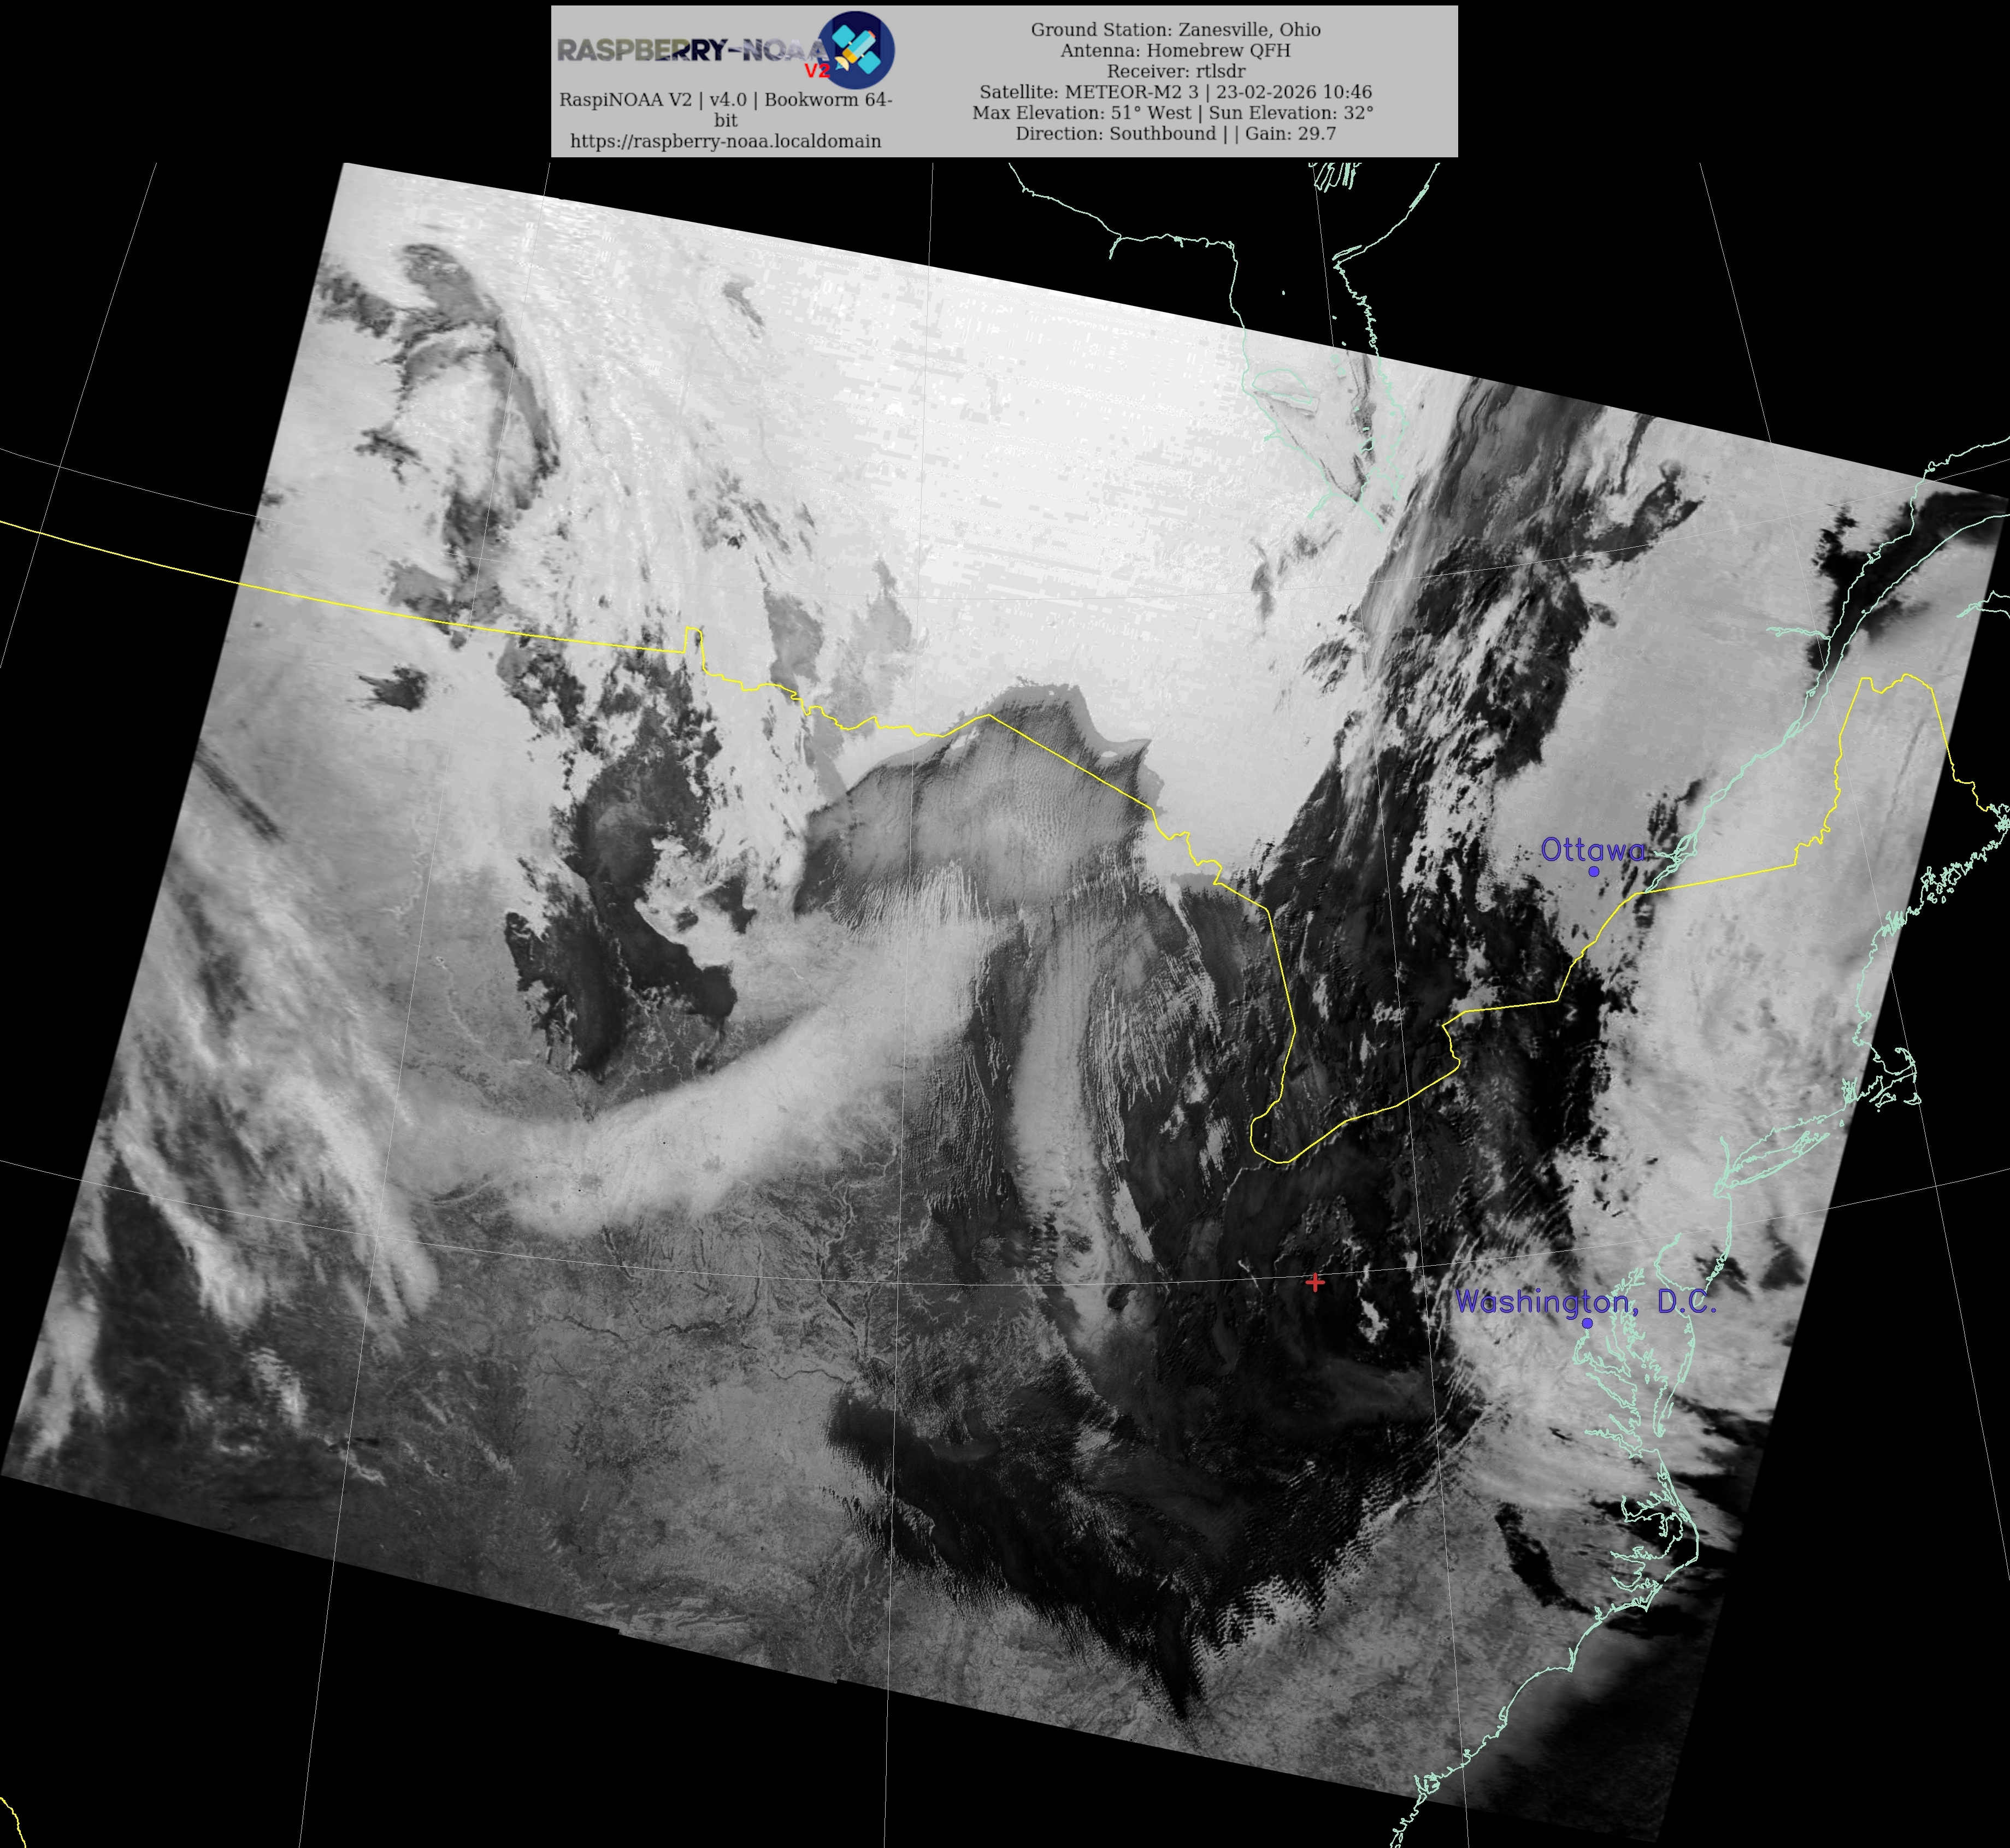Click the Ground Station: Zanesville, Ohio text
Viewport: 2010px width, 1848px height.
point(1176,30)
